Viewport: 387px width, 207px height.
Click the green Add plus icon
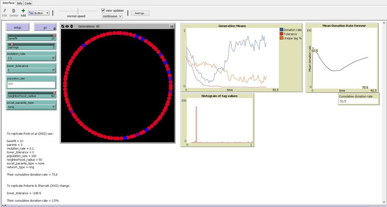(x=23, y=11)
